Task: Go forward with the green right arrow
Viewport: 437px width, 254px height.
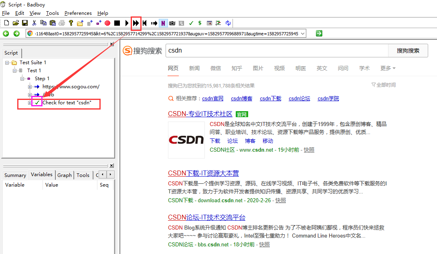Action: coord(17,33)
